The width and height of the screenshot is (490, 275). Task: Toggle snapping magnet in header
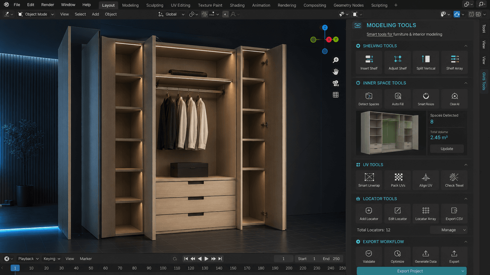[x=205, y=14]
